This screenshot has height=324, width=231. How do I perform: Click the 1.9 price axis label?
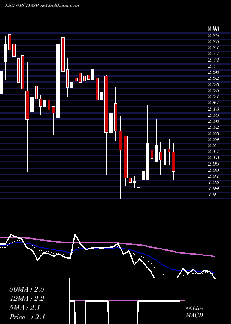212,194
